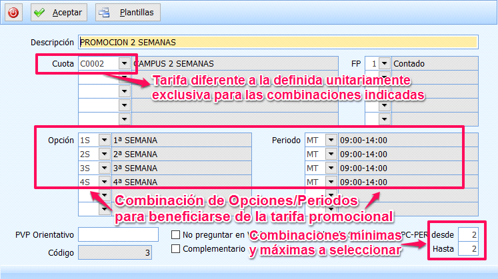Toggle the Complementario checkbox

coord(176,248)
